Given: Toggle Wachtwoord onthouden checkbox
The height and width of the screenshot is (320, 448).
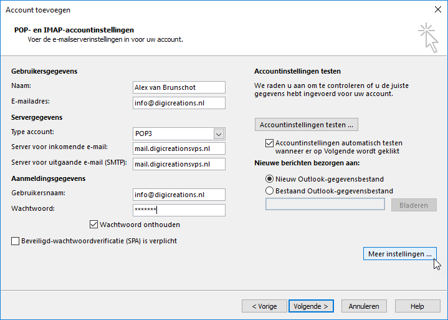Looking at the screenshot, I should (93, 225).
